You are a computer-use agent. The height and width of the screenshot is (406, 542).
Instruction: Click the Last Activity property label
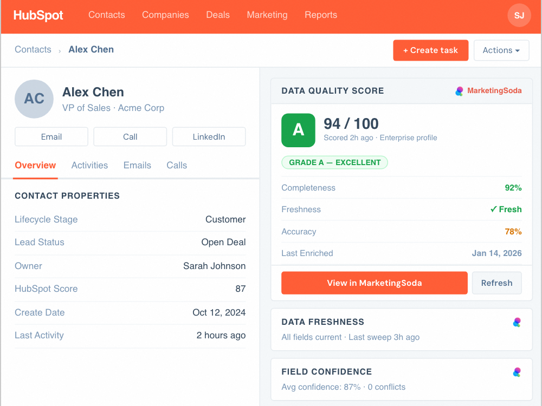coord(39,335)
